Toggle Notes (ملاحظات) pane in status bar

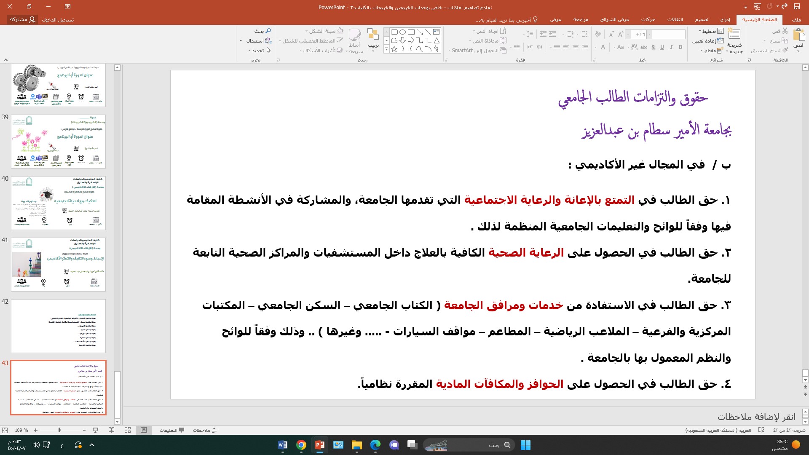(x=205, y=430)
